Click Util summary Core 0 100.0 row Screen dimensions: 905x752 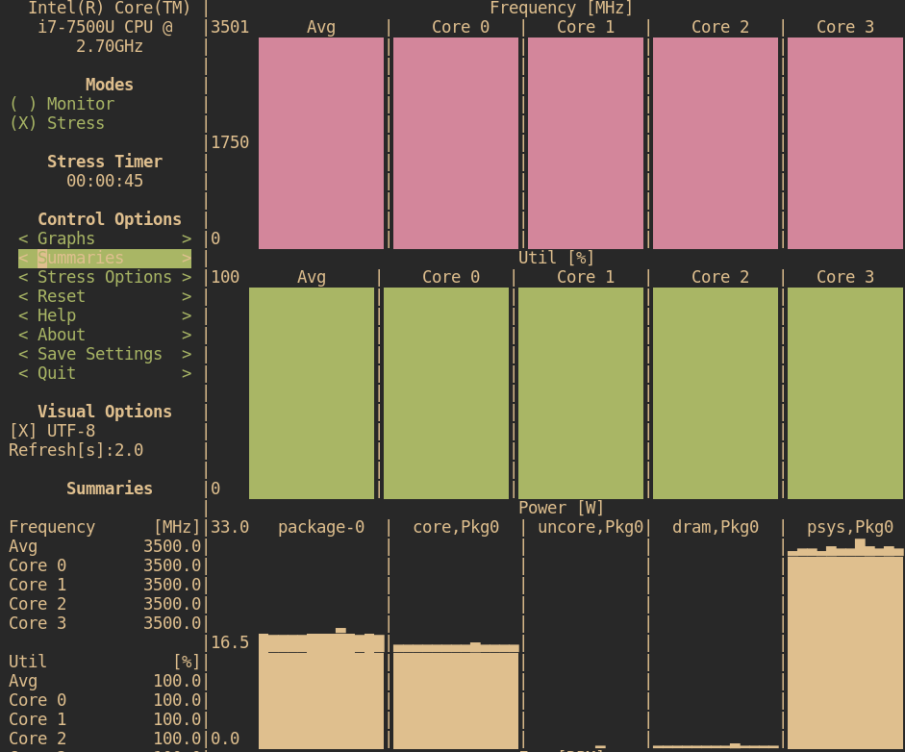click(105, 700)
